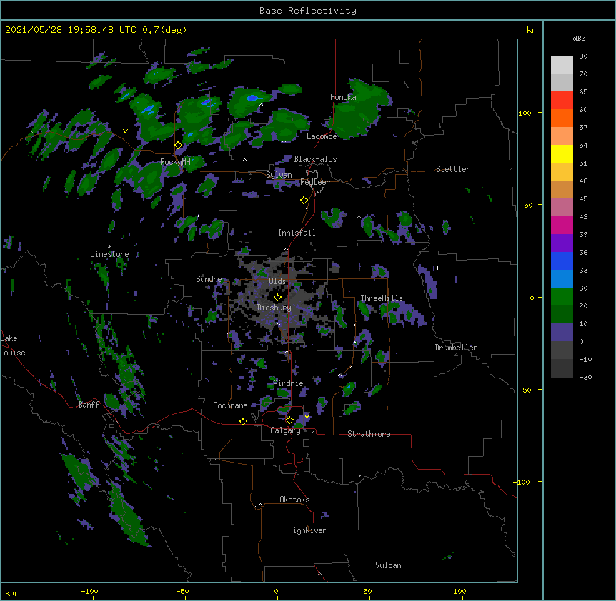616x601 pixels.
Task: Click the Lake Louise label
Action: pyautogui.click(x=13, y=345)
